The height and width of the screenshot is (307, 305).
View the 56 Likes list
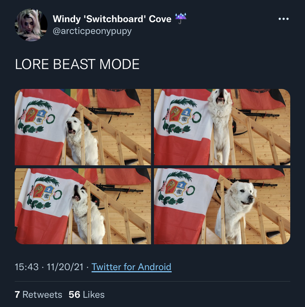[87, 294]
